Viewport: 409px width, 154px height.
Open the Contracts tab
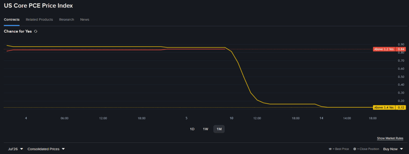coord(12,20)
